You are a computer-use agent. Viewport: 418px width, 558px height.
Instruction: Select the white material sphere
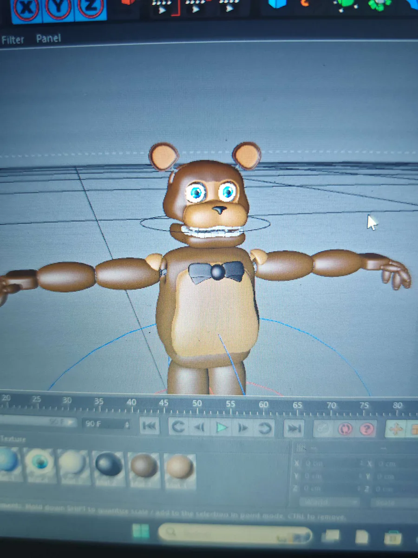pos(73,465)
